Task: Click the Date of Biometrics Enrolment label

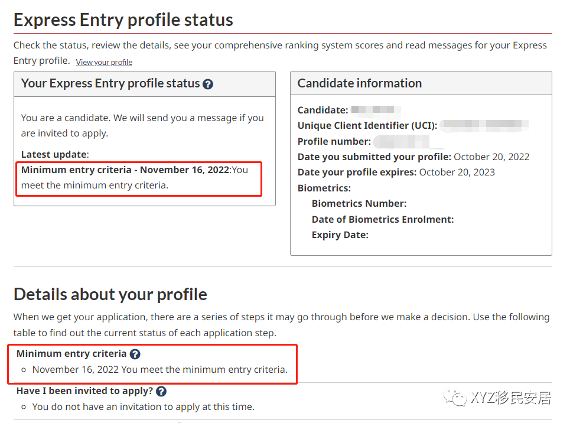Action: [383, 219]
